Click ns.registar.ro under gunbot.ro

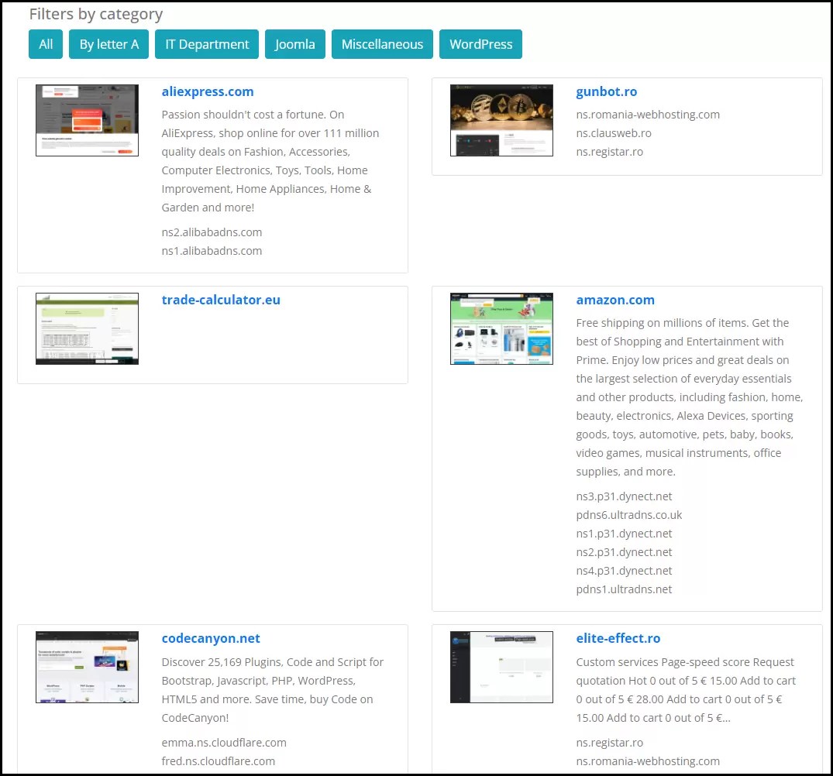609,152
